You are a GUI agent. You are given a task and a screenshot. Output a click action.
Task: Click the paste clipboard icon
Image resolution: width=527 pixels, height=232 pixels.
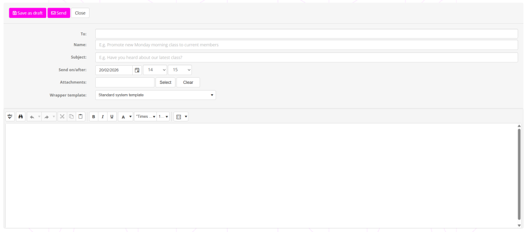click(80, 117)
